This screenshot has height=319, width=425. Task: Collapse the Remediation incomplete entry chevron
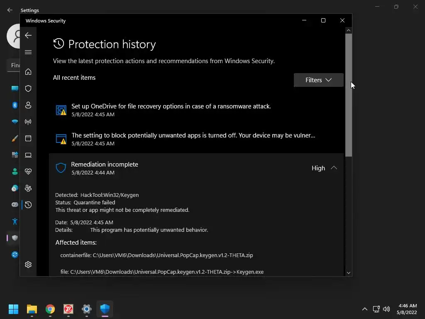coord(334,168)
